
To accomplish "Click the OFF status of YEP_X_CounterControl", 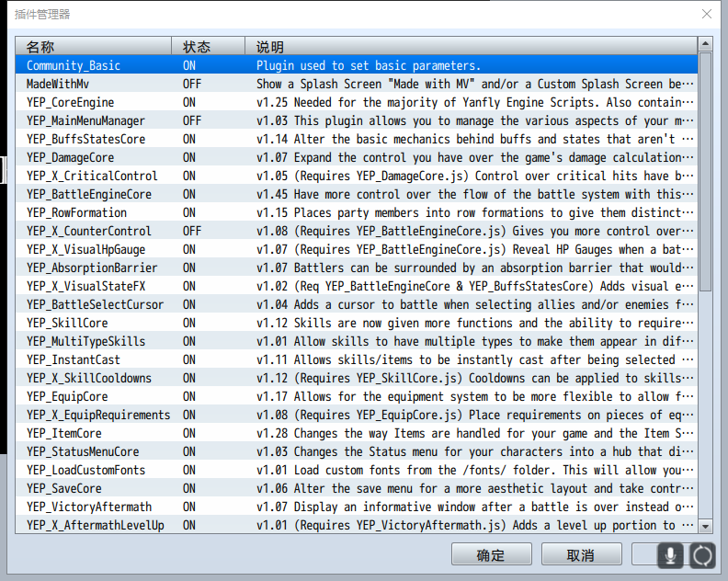I will pyautogui.click(x=192, y=231).
